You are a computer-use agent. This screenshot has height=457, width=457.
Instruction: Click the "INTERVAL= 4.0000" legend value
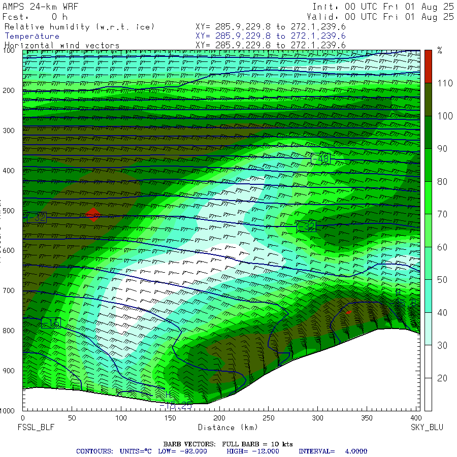click(333, 451)
